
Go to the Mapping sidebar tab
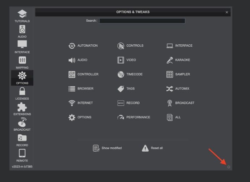(22, 62)
